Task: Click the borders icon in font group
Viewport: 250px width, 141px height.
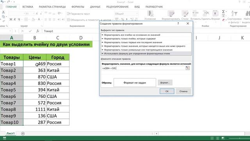Action: 26,19
